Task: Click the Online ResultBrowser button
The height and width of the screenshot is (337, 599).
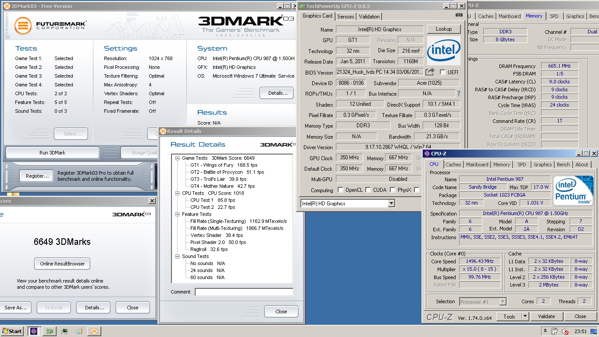Action: 62,264
